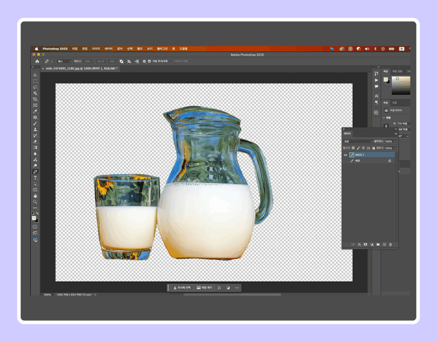This screenshot has width=437, height=342.
Task: Select the Hand tool
Action: [x=35, y=196]
